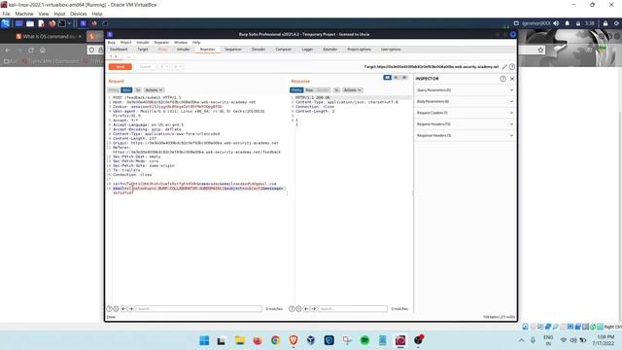The image size is (622, 350).
Task: Open request search settings gear
Action: point(116,309)
